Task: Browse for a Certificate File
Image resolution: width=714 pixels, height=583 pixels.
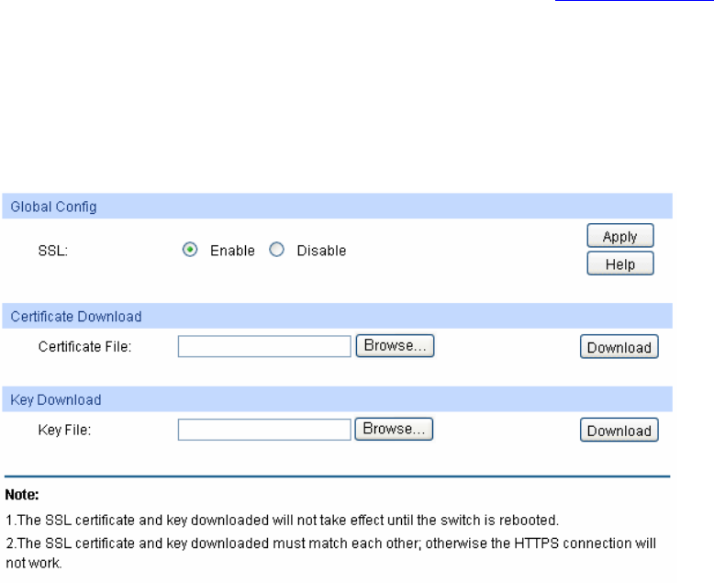Action: click(x=395, y=346)
